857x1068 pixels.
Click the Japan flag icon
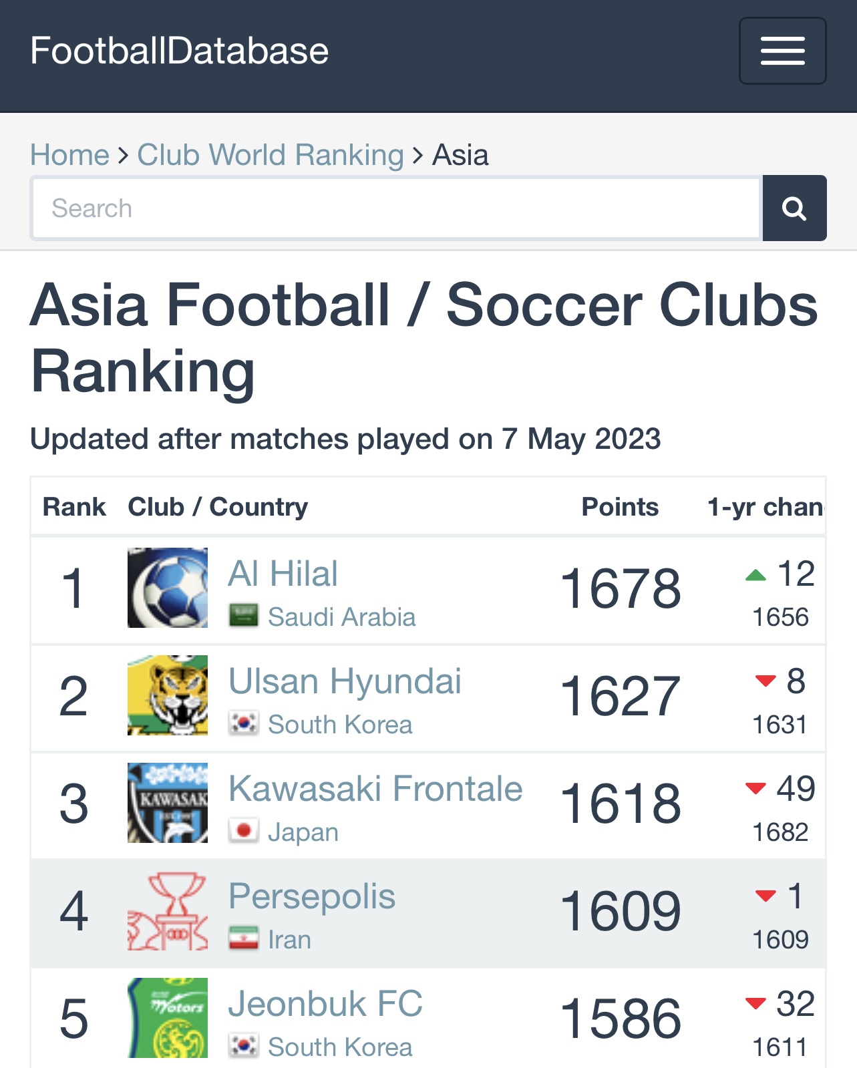coord(243,831)
